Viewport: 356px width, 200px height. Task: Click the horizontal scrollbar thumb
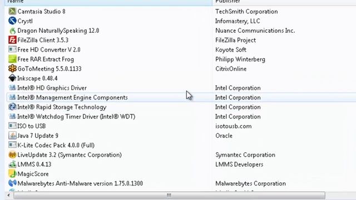coord(169,195)
